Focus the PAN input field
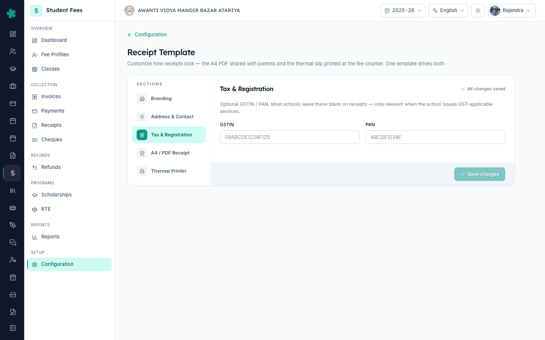545x340 pixels. pos(435,137)
